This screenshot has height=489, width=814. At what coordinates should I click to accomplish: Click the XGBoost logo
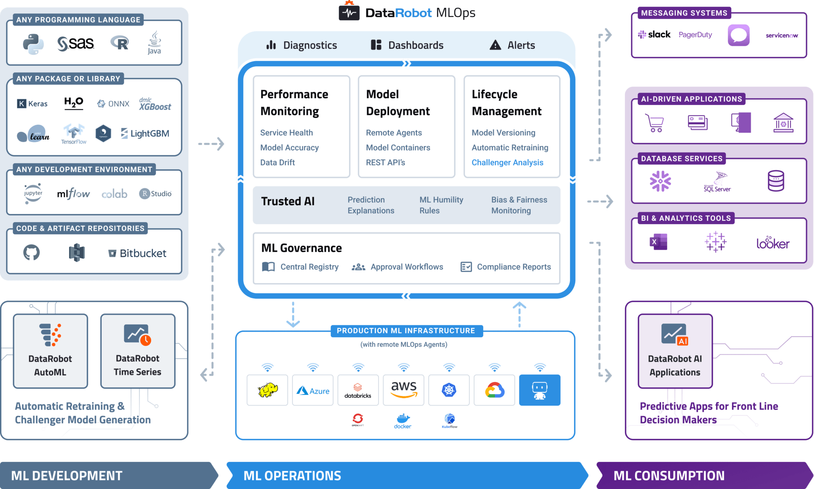155,104
